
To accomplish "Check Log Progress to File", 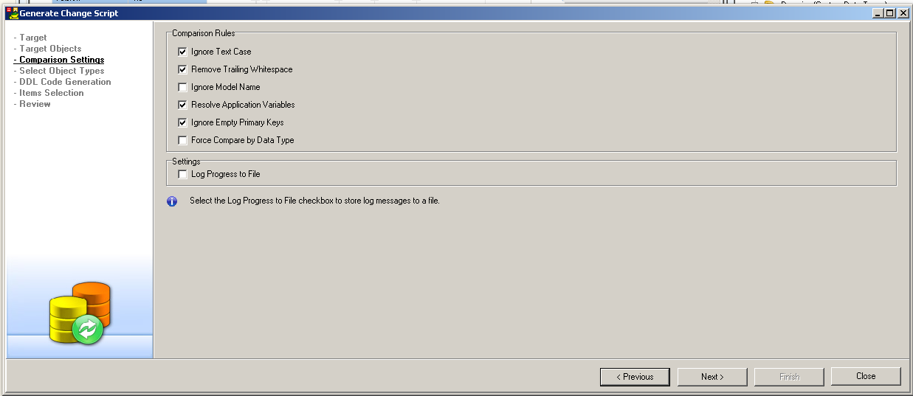I will (x=182, y=174).
